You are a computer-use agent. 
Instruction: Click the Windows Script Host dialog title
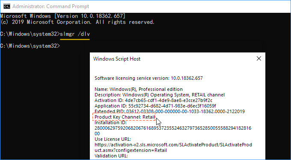tap(117, 59)
